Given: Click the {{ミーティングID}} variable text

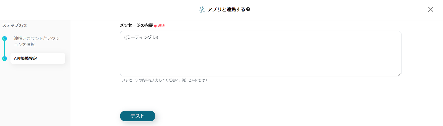Looking at the screenshot, I should click(141, 37).
